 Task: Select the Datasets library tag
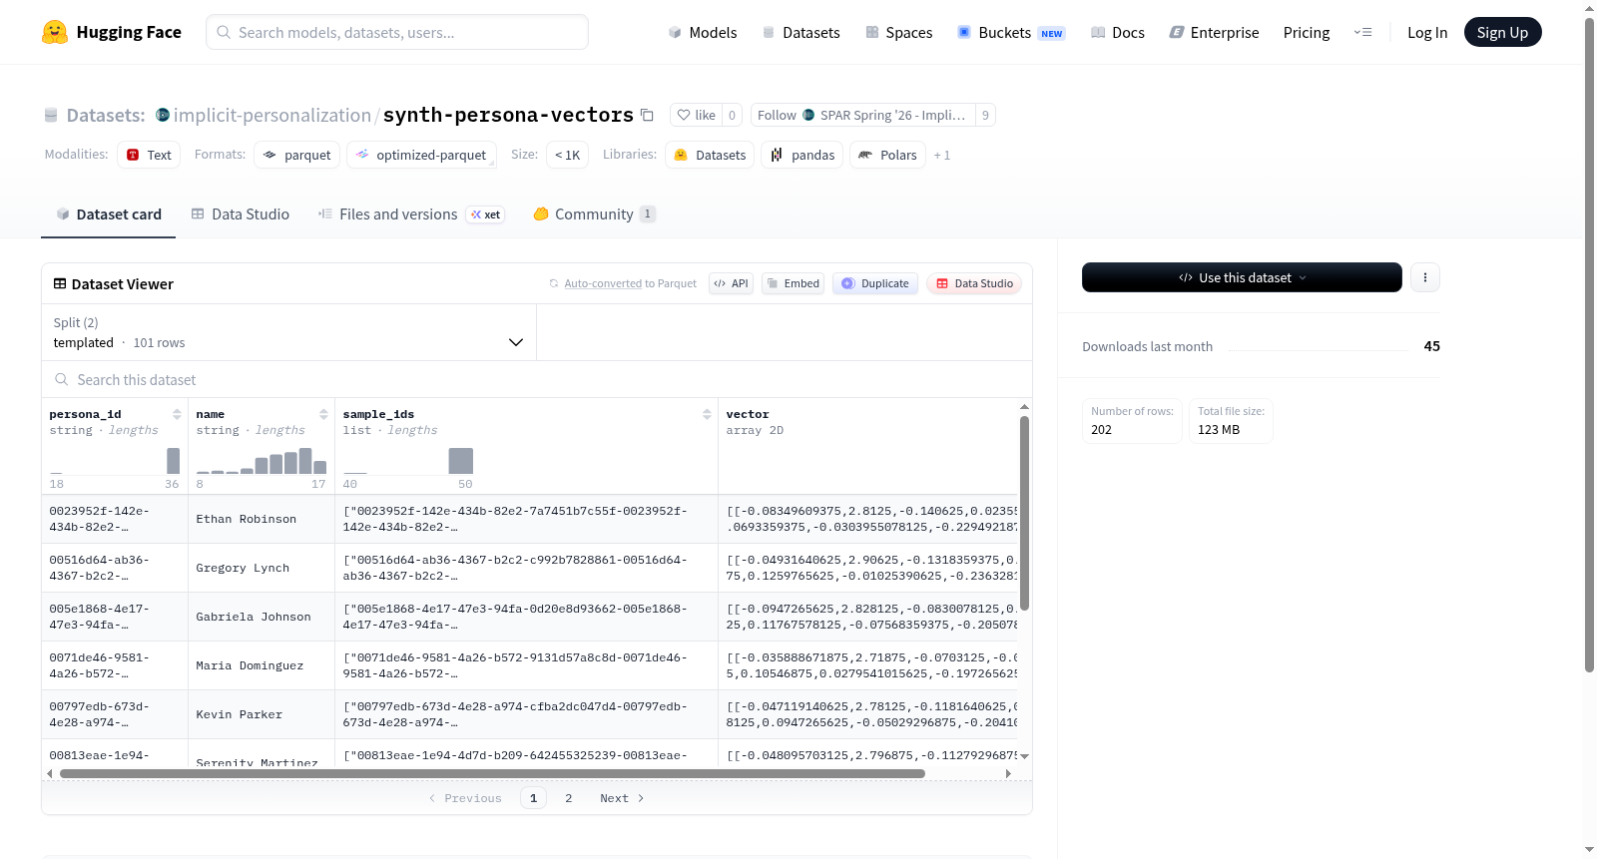click(710, 155)
